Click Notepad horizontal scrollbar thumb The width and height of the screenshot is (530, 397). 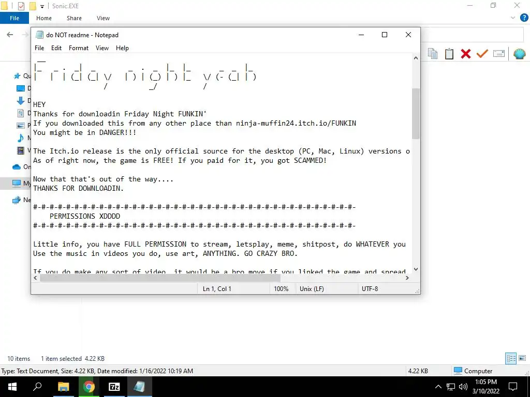[x=160, y=278]
